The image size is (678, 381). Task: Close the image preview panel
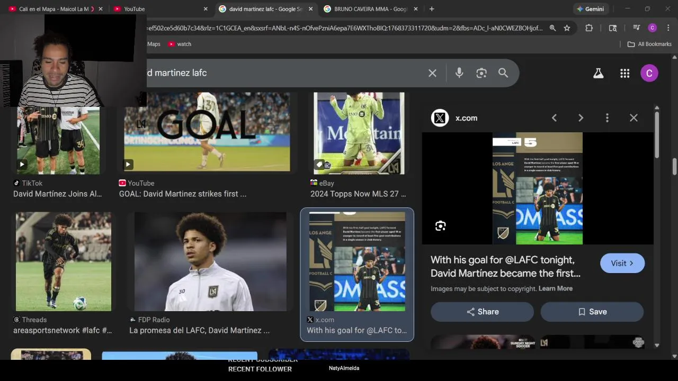pos(634,118)
